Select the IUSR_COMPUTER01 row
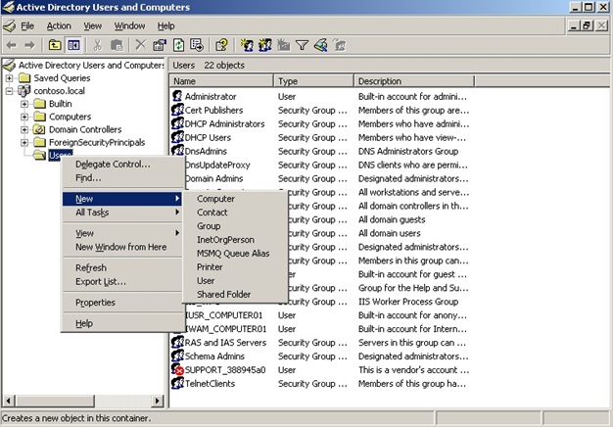 tap(320, 315)
